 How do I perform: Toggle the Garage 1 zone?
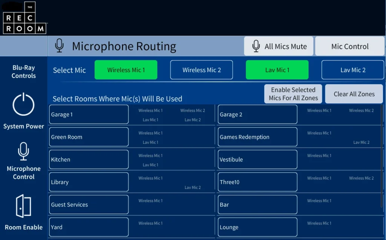[89, 114]
